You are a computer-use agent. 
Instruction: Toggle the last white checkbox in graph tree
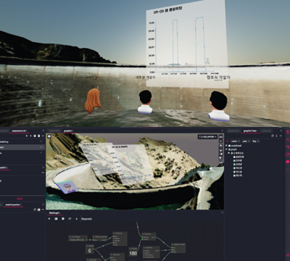[234, 175]
